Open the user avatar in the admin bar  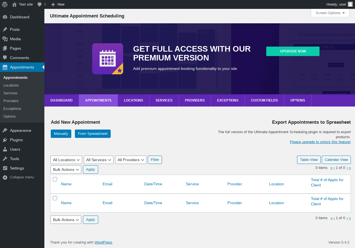350,4
